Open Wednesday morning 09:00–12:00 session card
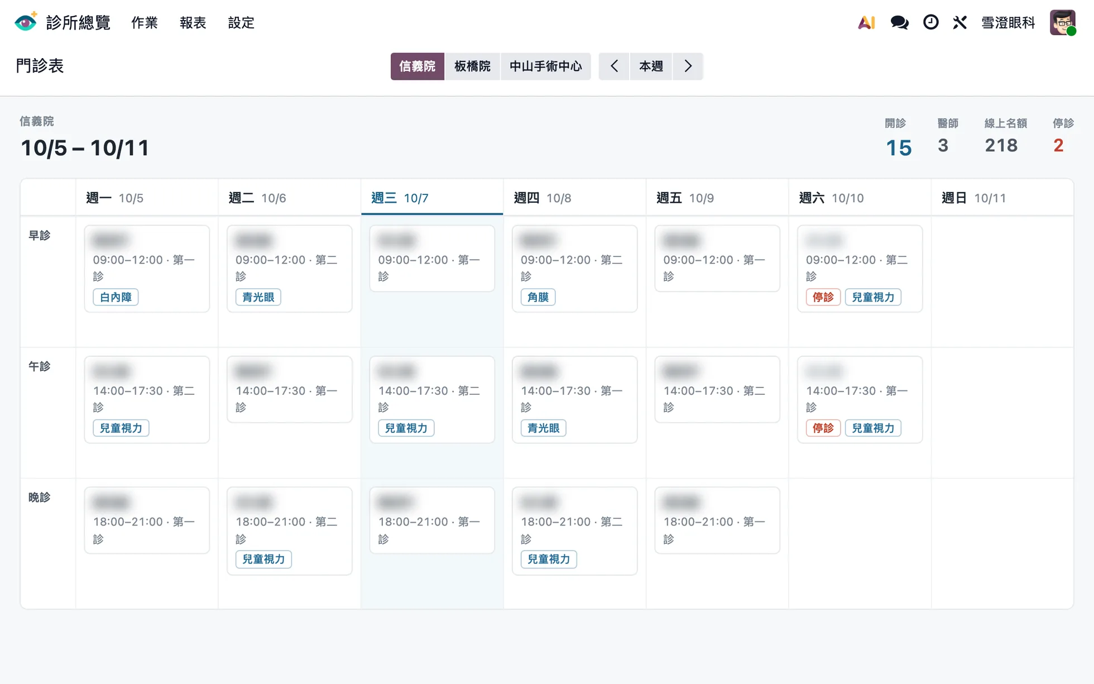 click(x=432, y=259)
